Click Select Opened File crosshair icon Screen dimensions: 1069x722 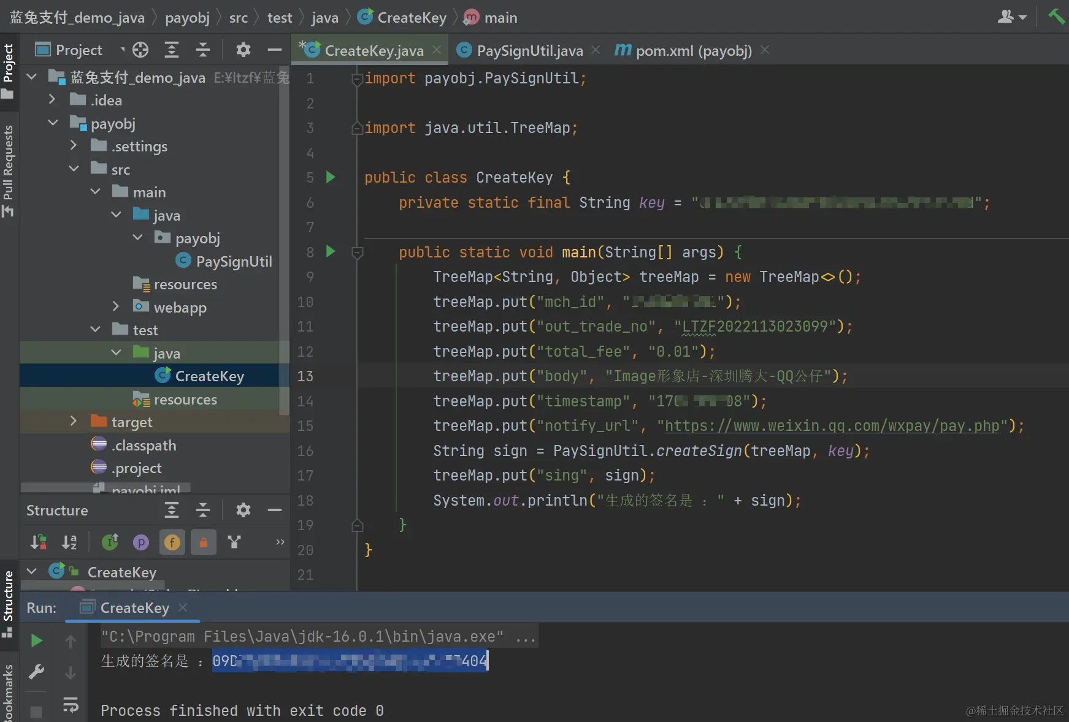[140, 50]
